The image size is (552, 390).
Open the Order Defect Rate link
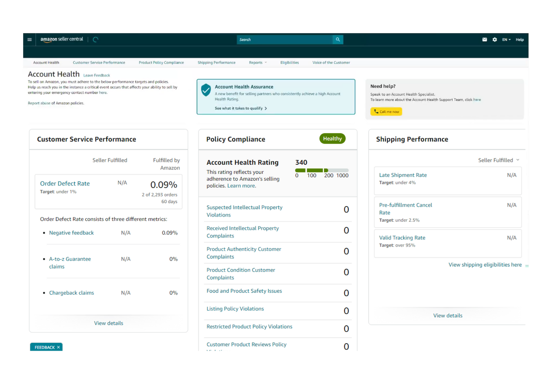click(x=65, y=184)
